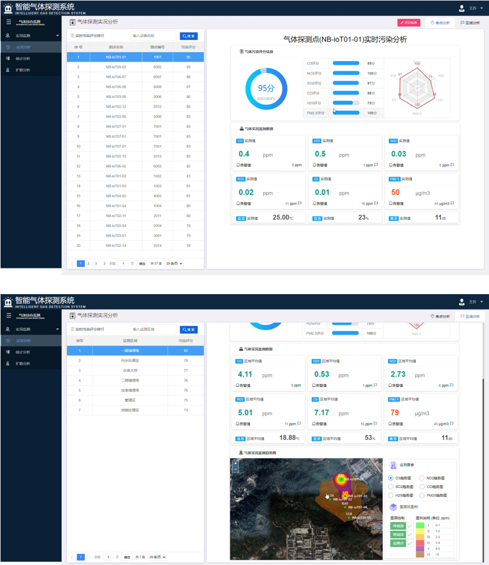
Task: Click the pink 评分标准 pencil button
Action: pyautogui.click(x=409, y=23)
